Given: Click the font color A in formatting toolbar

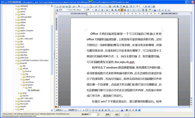Looking at the screenshot, I should pos(155,10).
